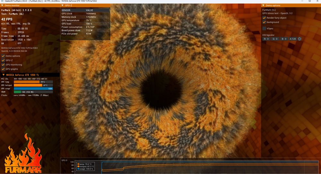Click the 42 FPS counter text
321x174 pixels.
(7, 19)
